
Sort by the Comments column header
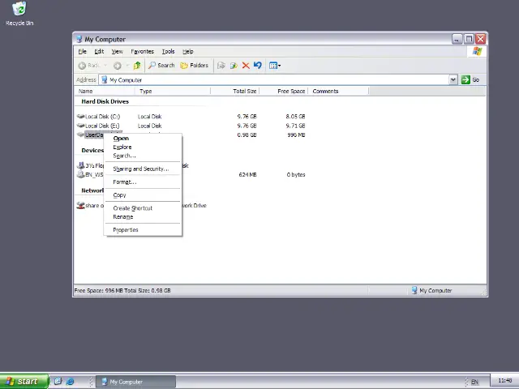(x=338, y=92)
